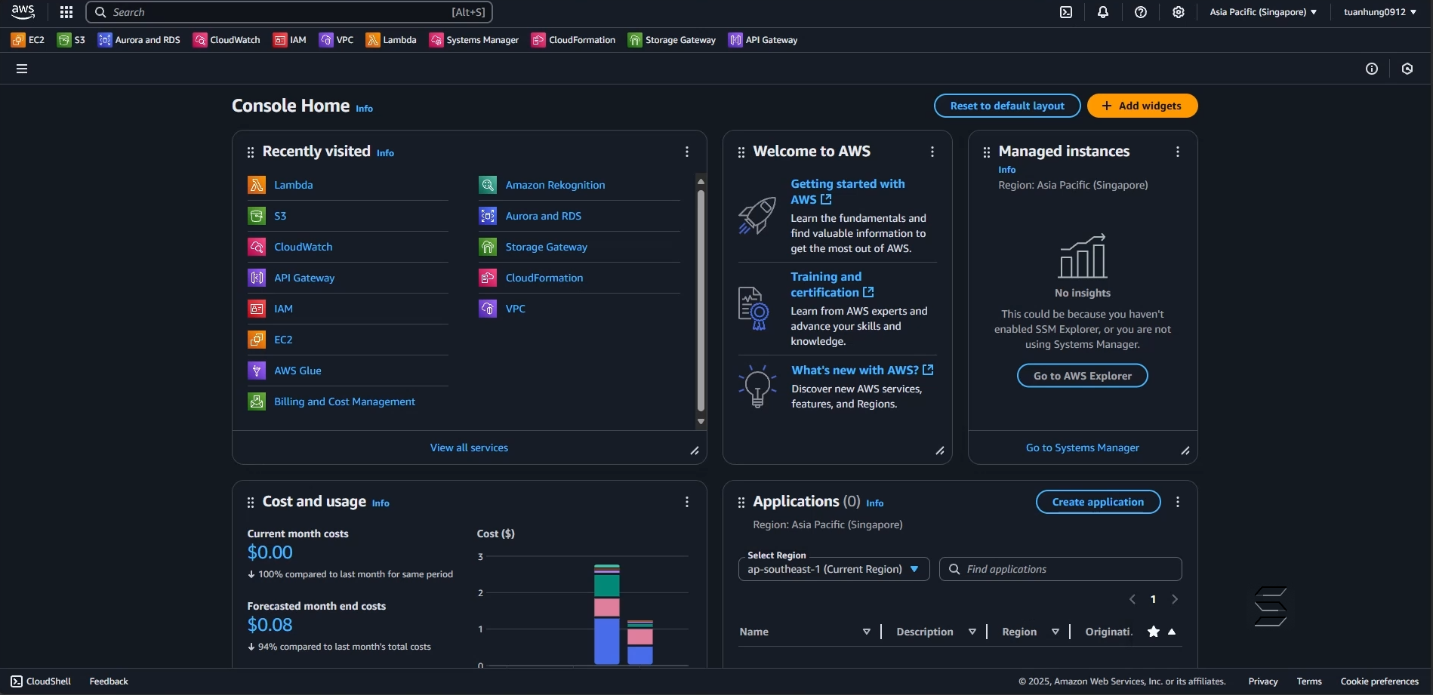The width and height of the screenshot is (1433, 695).
Task: Click Go to AWS Explorer button
Action: click(1083, 376)
